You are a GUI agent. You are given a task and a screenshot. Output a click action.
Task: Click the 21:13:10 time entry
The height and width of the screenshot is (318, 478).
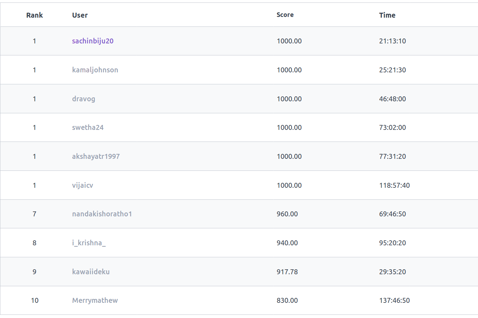pyautogui.click(x=392, y=41)
